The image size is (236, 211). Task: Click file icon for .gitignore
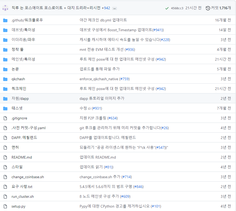click(5, 118)
